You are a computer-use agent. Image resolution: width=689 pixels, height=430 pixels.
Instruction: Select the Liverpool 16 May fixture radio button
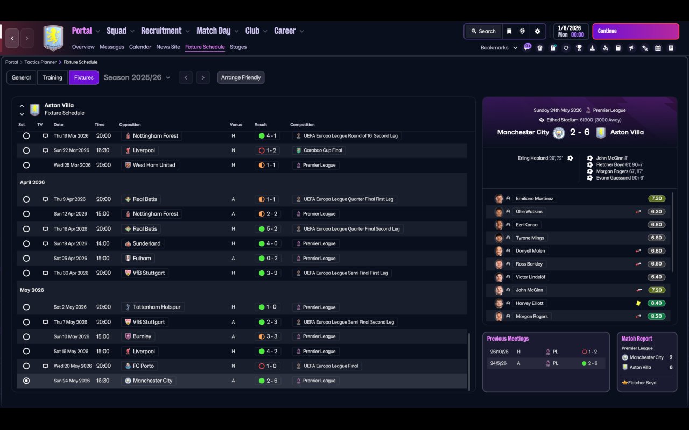click(x=26, y=352)
